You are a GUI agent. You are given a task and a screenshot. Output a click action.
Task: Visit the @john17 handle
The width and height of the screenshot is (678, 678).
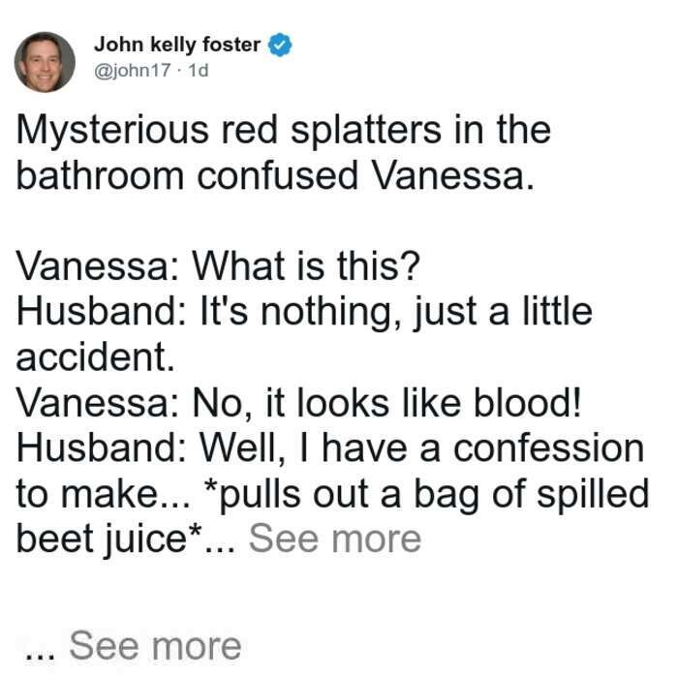pyautogui.click(x=133, y=70)
